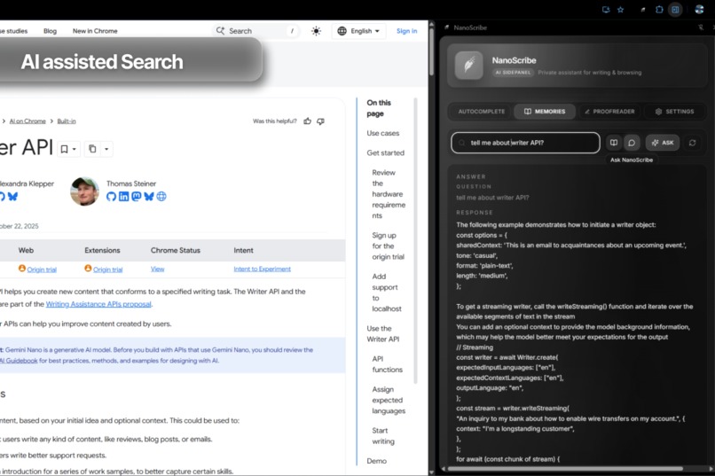Click the Sign in link

(x=407, y=31)
